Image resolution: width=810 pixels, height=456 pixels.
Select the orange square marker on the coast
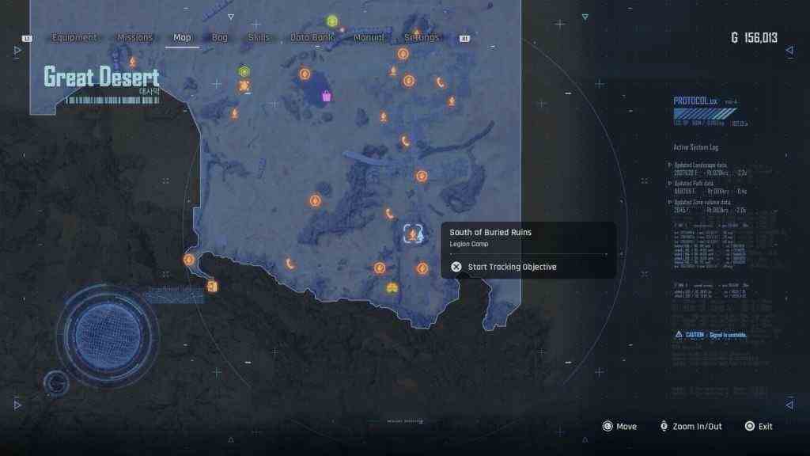[212, 286]
